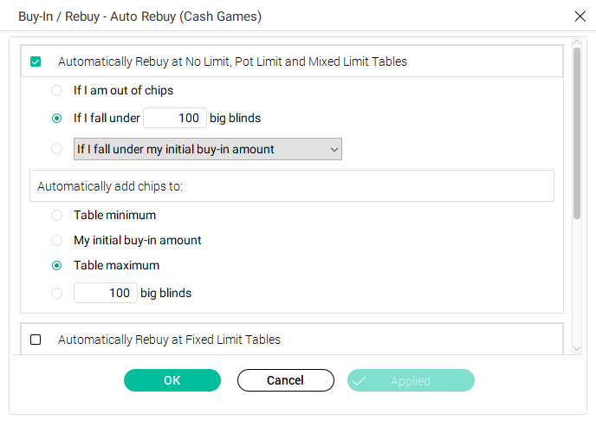Click scrollbar down arrow

click(577, 347)
